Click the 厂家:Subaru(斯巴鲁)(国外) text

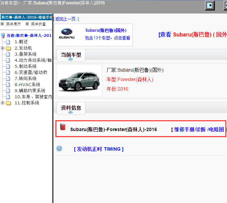[x=135, y=70]
